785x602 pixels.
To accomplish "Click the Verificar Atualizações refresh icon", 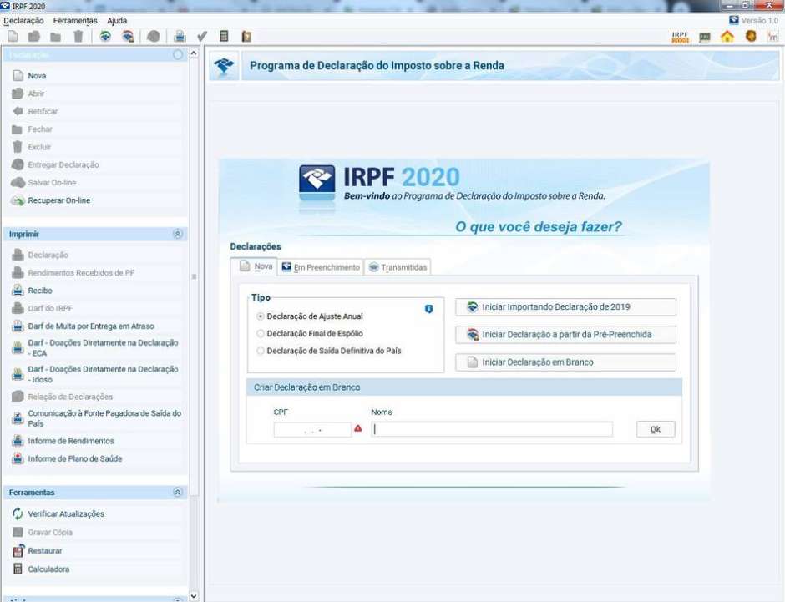I will pyautogui.click(x=18, y=514).
